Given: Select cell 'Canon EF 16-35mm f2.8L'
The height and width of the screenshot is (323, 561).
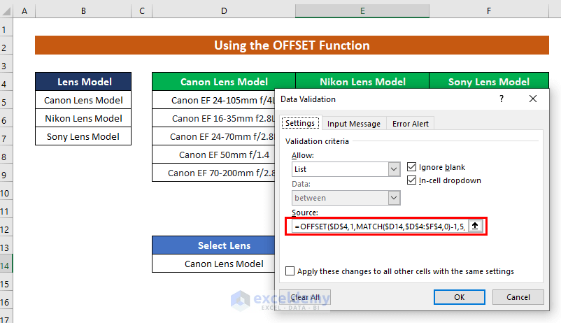Looking at the screenshot, I should pos(213,118).
